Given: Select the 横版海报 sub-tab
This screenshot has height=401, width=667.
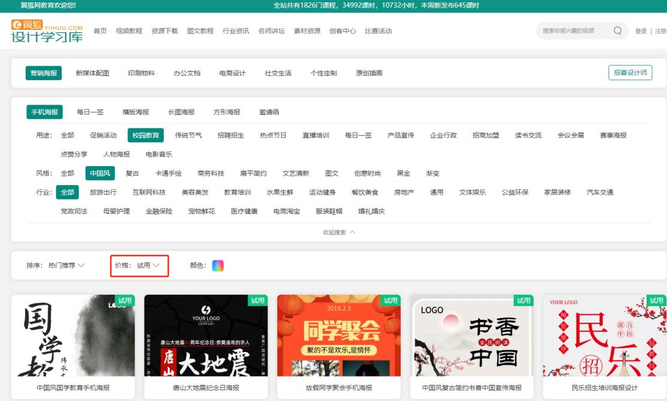Looking at the screenshot, I should pyautogui.click(x=136, y=112).
